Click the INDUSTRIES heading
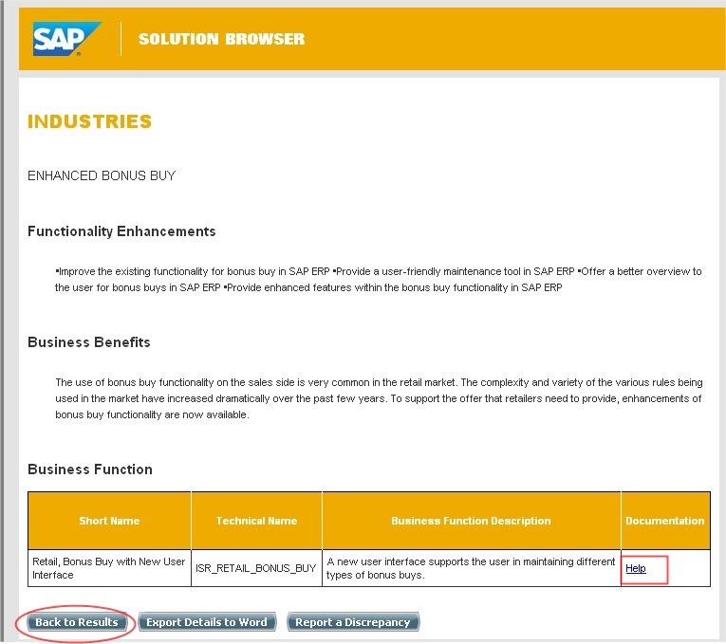Image resolution: width=726 pixels, height=644 pixels. (x=89, y=121)
